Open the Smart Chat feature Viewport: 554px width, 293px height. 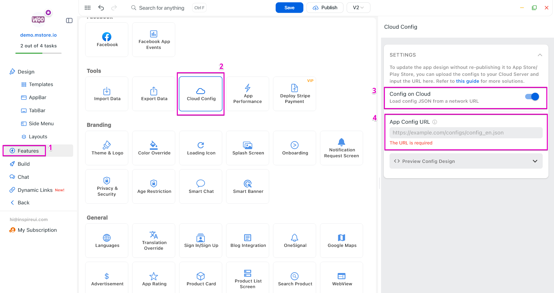coord(201,186)
